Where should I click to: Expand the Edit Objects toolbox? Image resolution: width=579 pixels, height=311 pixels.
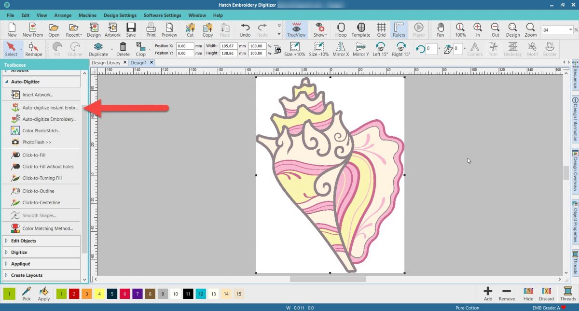coord(24,241)
